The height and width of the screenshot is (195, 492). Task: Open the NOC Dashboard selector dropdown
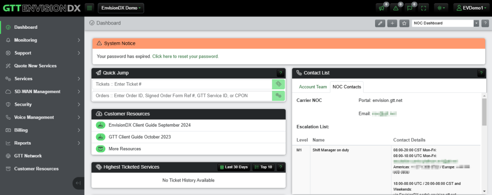pos(445,23)
